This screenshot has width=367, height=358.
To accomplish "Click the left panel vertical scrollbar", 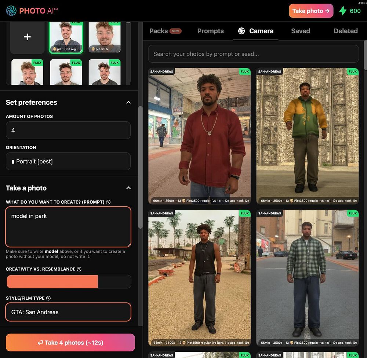I will [x=141, y=167].
